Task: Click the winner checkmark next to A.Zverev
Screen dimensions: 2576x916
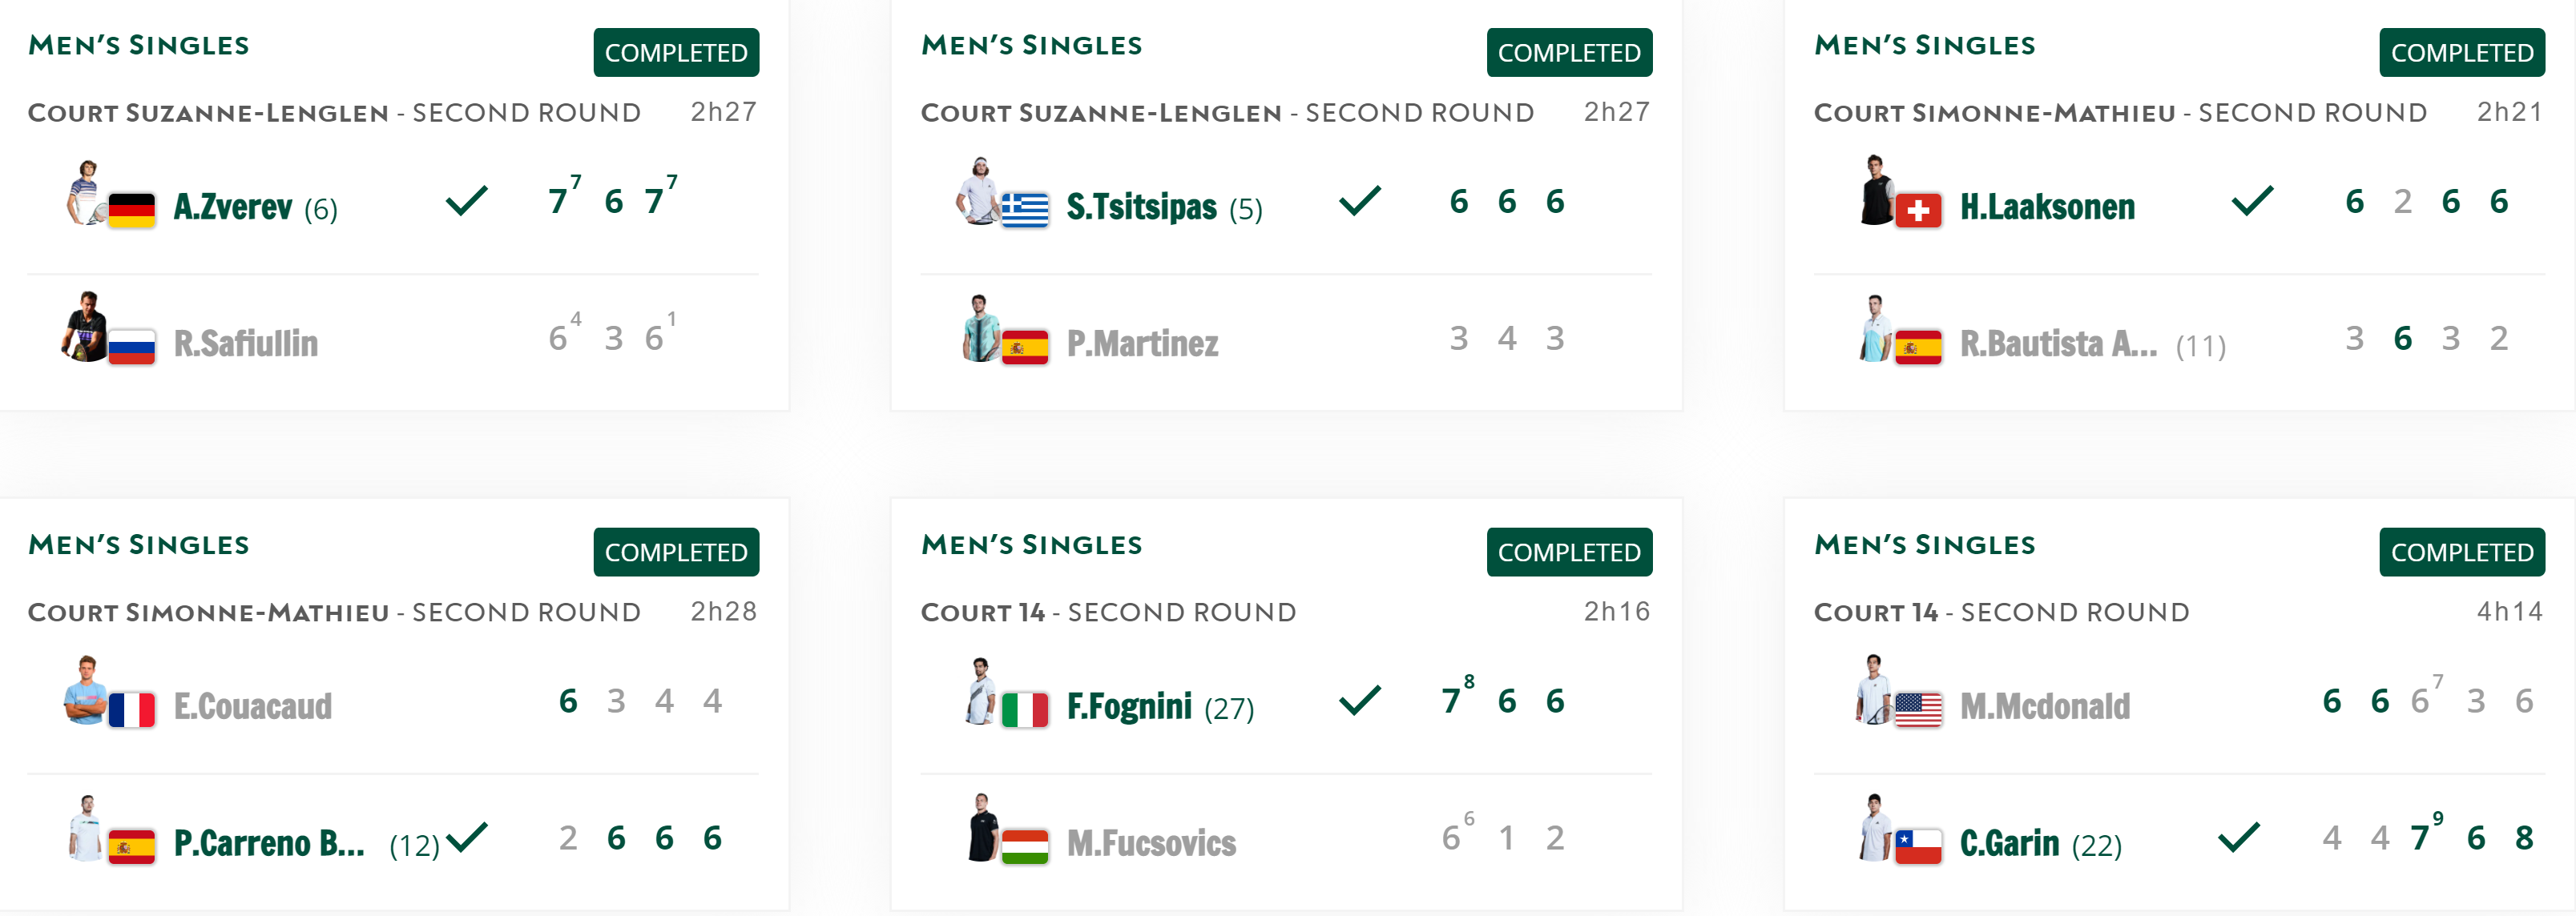Action: [x=466, y=201]
